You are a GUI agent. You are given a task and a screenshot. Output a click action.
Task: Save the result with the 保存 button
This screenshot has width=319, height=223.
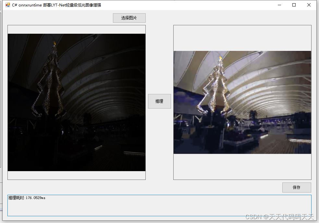297,187
